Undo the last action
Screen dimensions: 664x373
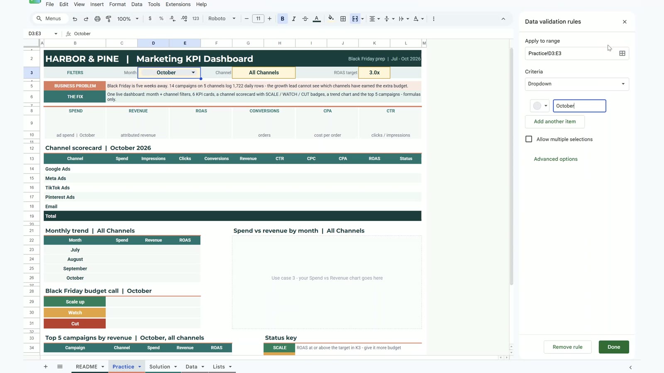pos(75,19)
